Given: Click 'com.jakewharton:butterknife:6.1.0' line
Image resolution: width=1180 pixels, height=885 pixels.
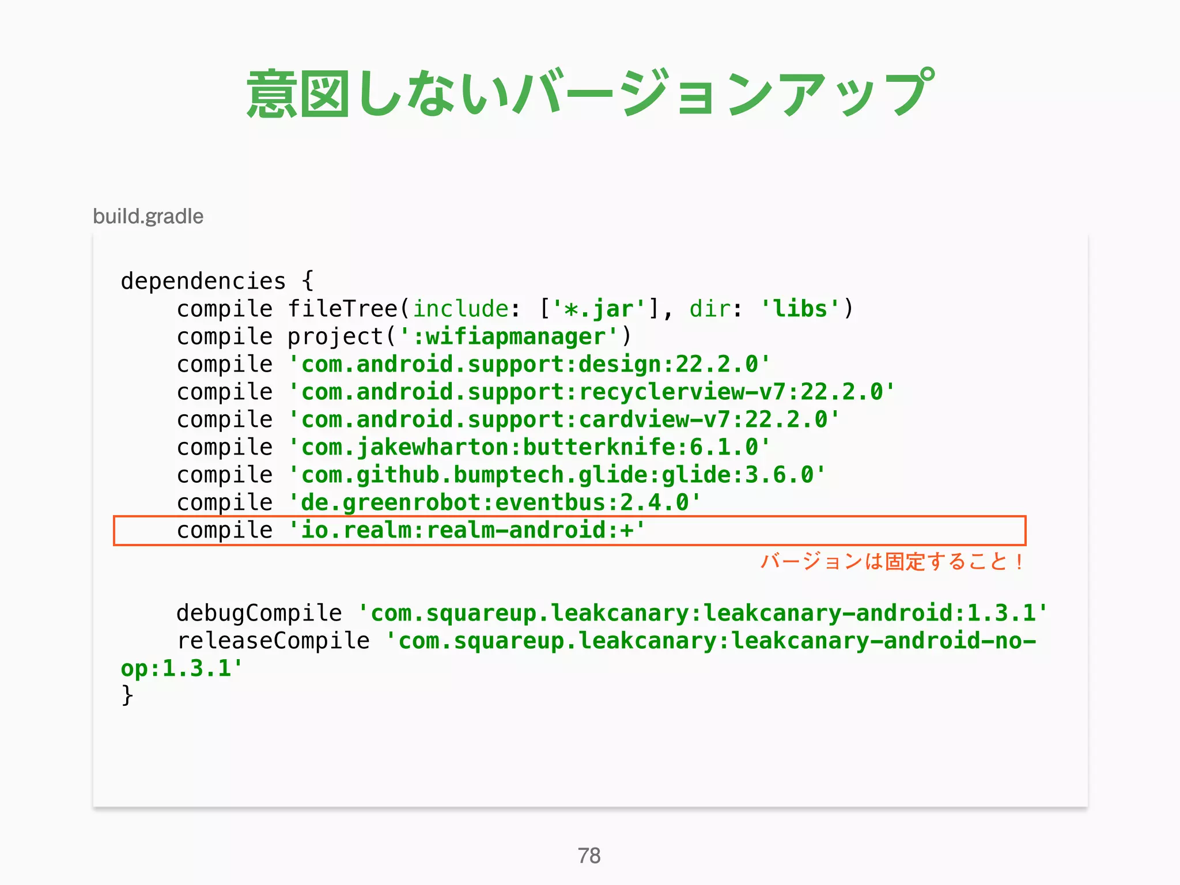Looking at the screenshot, I should click(474, 447).
